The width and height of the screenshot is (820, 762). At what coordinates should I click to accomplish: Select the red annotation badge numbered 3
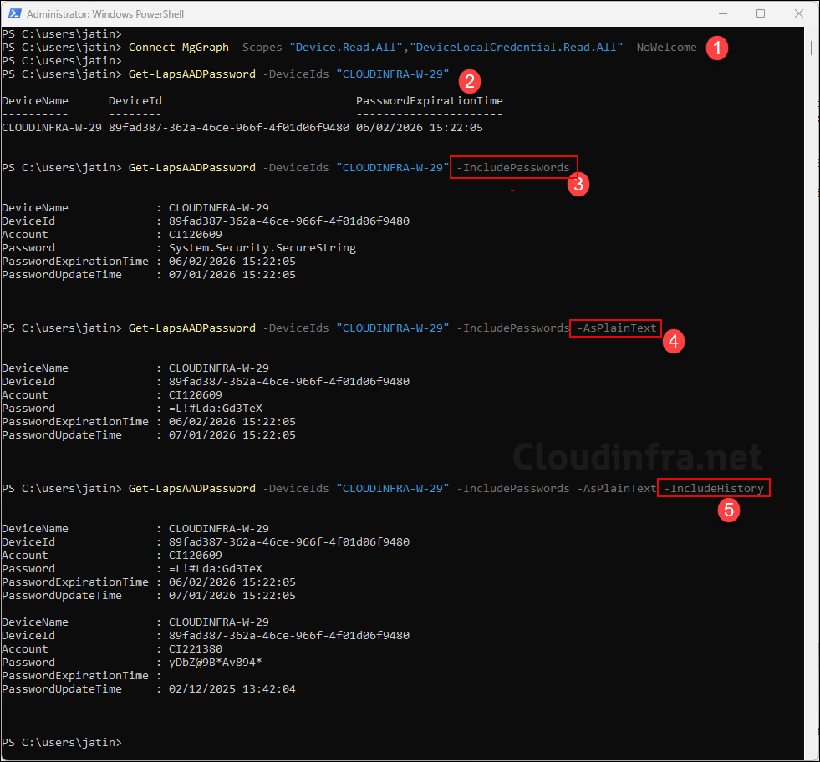coord(578,184)
